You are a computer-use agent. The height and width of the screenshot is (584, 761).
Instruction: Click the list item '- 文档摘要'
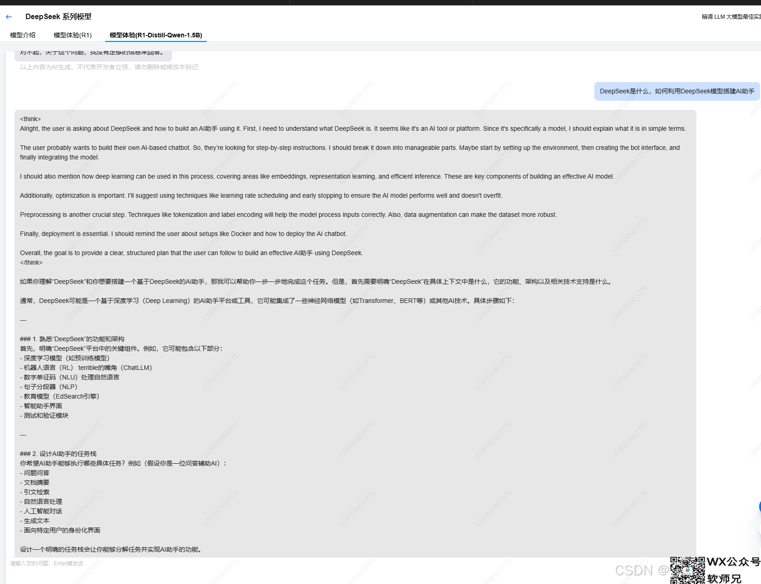point(35,482)
